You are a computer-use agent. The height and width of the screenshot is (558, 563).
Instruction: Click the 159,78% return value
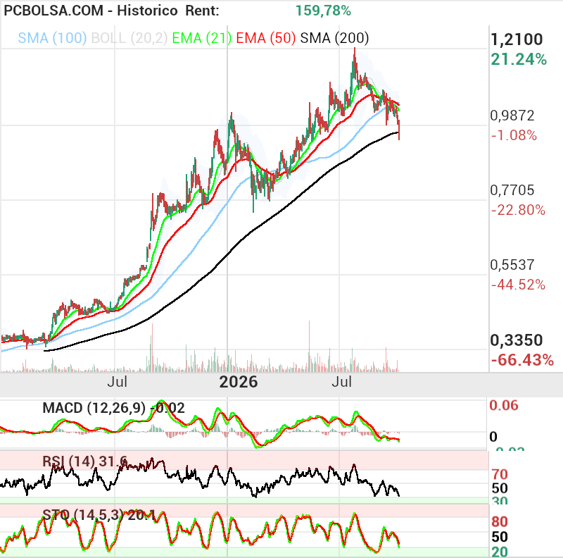323,11
